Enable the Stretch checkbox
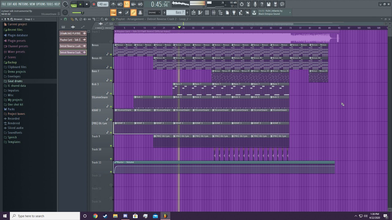Screen dimensions: 392x220 112,28
